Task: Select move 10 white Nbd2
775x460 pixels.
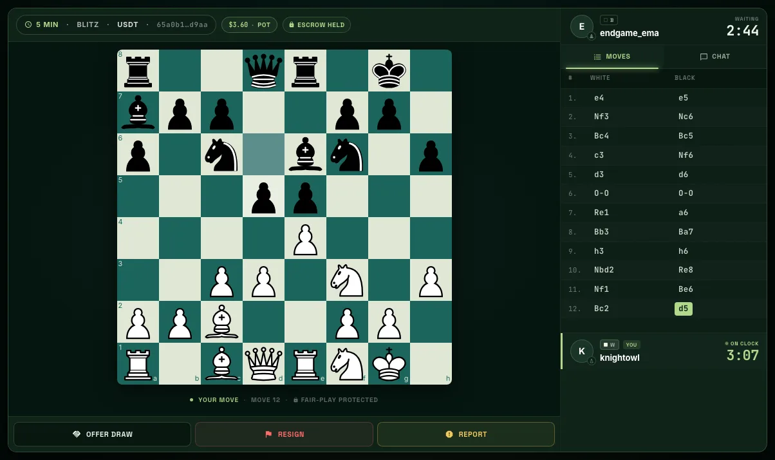Action: (x=605, y=270)
